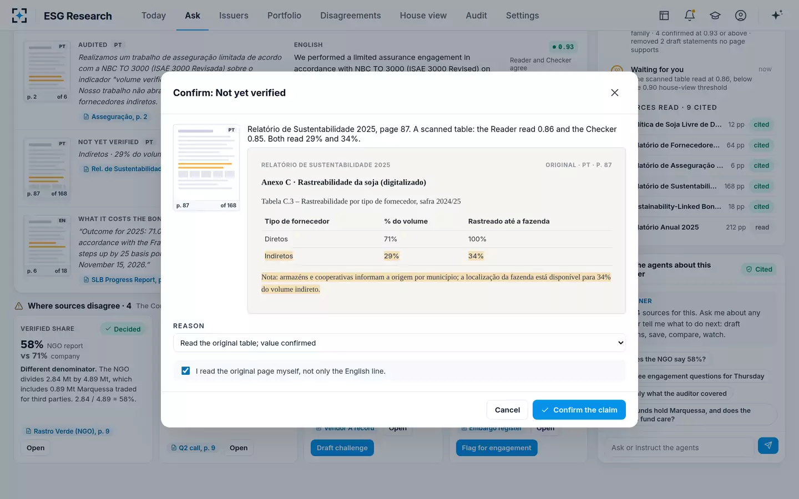Click the page 87 thumbnail in the dialog

point(206,167)
